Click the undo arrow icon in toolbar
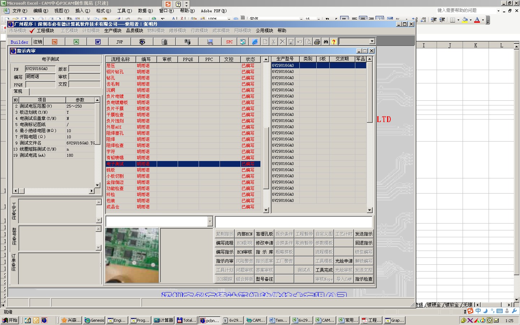The width and height of the screenshot is (520, 325). coord(299,42)
